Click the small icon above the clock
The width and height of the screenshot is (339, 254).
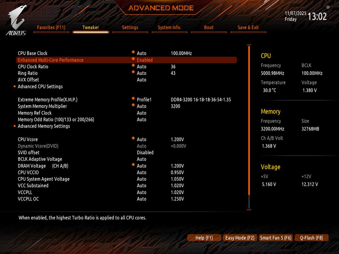pyautogui.click(x=328, y=7)
